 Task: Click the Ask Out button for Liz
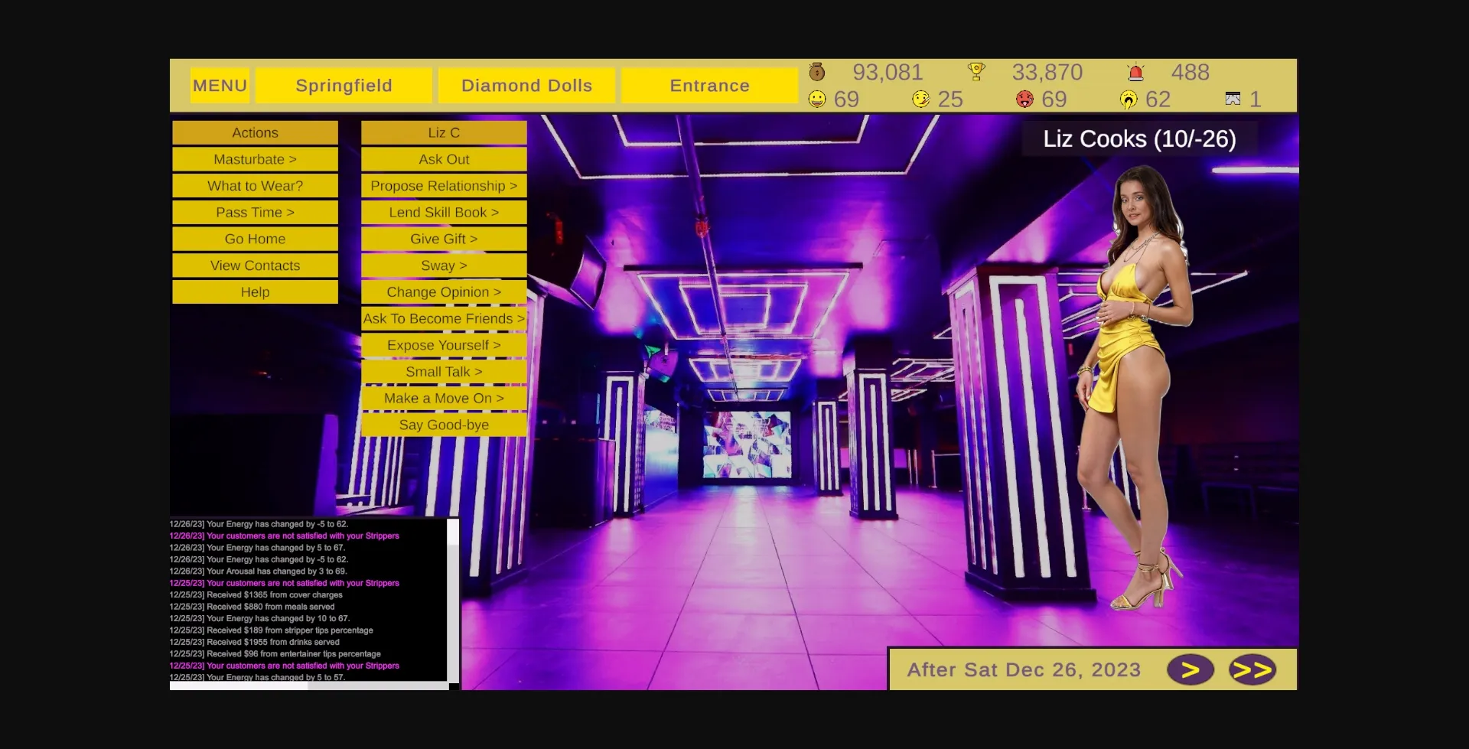(x=444, y=159)
